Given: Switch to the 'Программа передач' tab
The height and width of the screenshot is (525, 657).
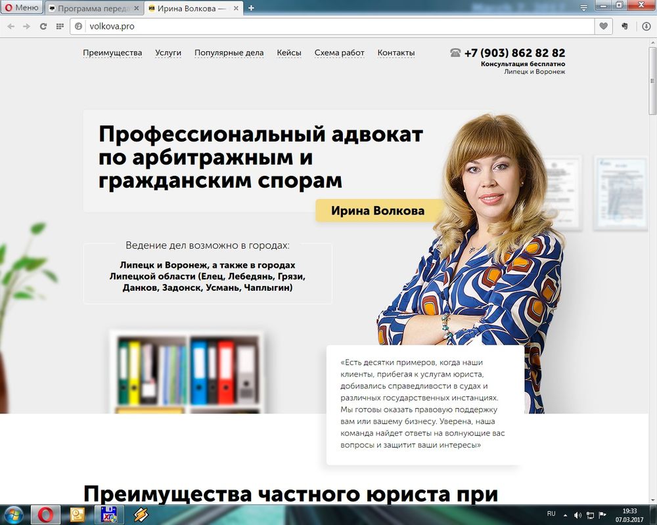Looking at the screenshot, I should 93,8.
